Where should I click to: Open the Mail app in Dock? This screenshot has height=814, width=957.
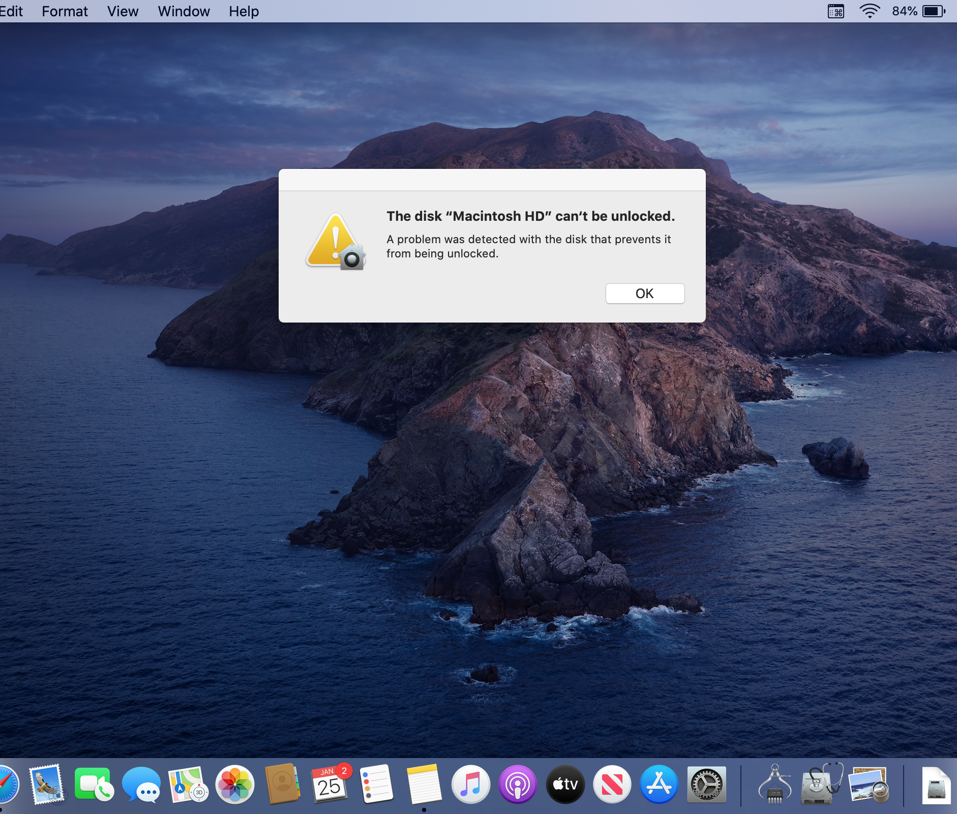(47, 784)
